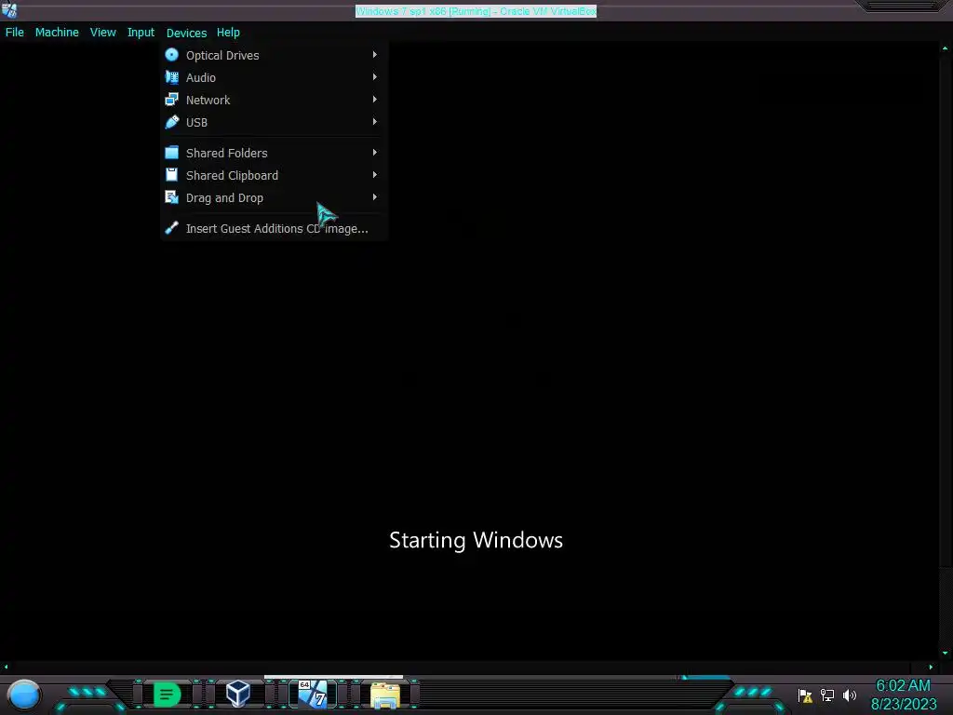Open the Start orb button
The height and width of the screenshot is (715, 953).
tap(23, 695)
